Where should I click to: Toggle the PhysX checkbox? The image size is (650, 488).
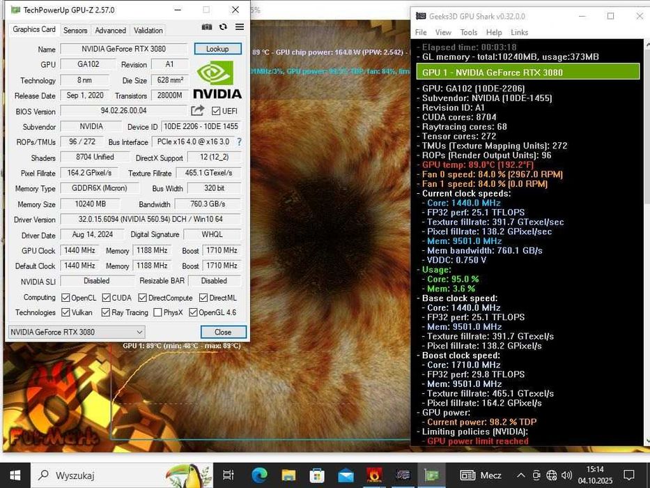(157, 312)
